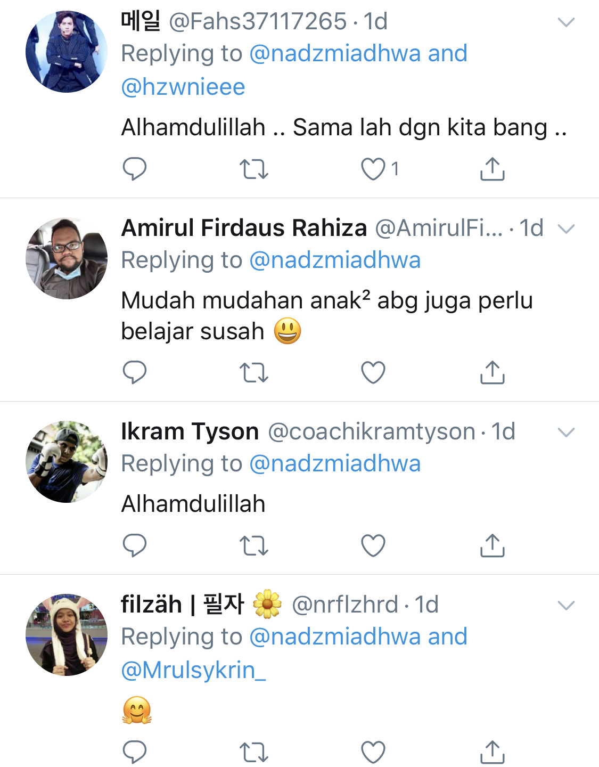Like the tweet that has 1 like

click(373, 169)
